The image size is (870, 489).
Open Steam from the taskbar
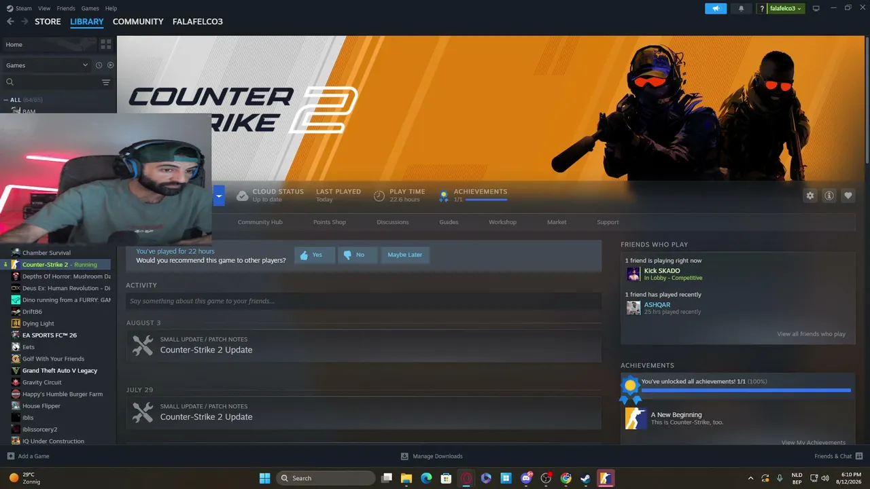tap(585, 478)
